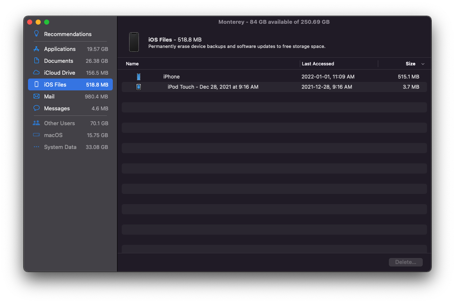Viewport: 455px width, 303px height.
Task: Click the 156.5 MB iCloud Drive size
Action: 97,73
